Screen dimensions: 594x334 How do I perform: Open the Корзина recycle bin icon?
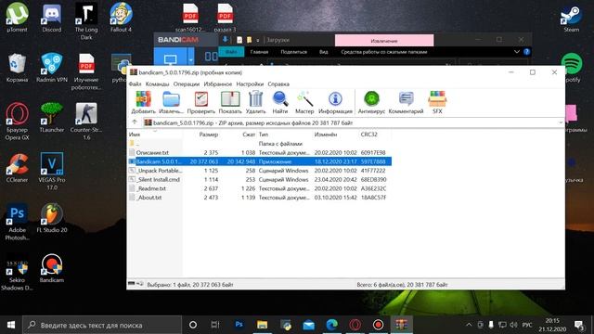17,68
